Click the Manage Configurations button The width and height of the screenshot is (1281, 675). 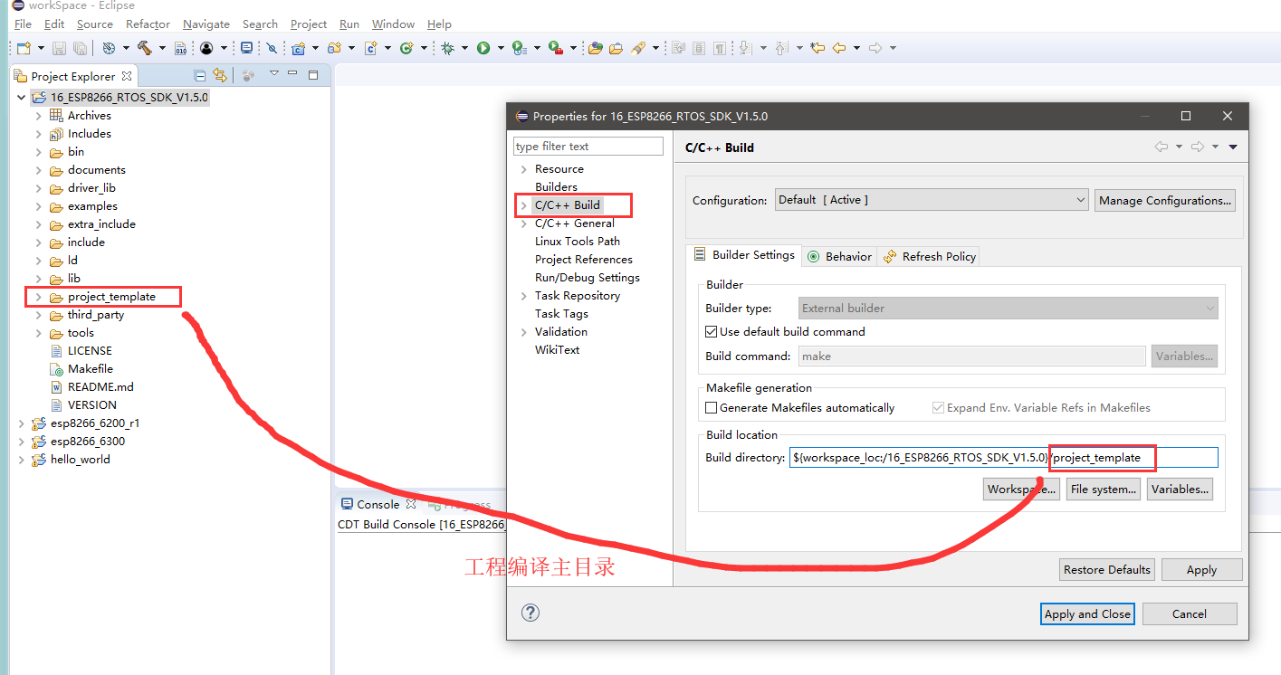[x=1165, y=200]
